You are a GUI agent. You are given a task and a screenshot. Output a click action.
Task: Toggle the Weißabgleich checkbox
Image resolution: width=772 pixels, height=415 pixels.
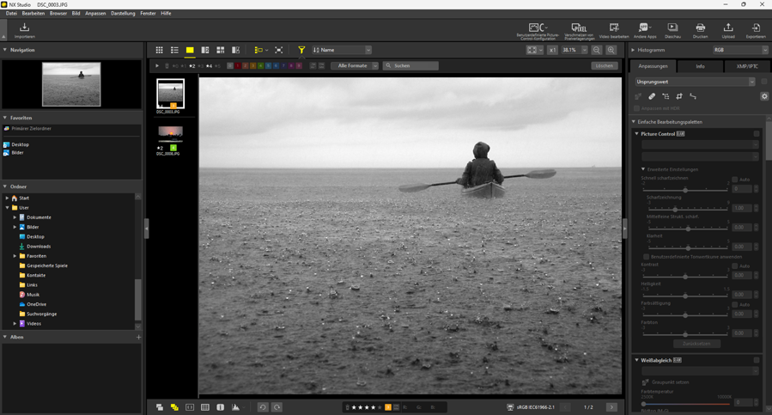[x=757, y=360]
